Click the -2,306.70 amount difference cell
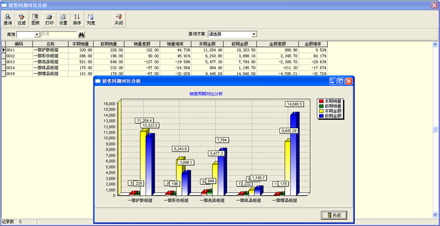The image size is (440, 226). pos(278,62)
